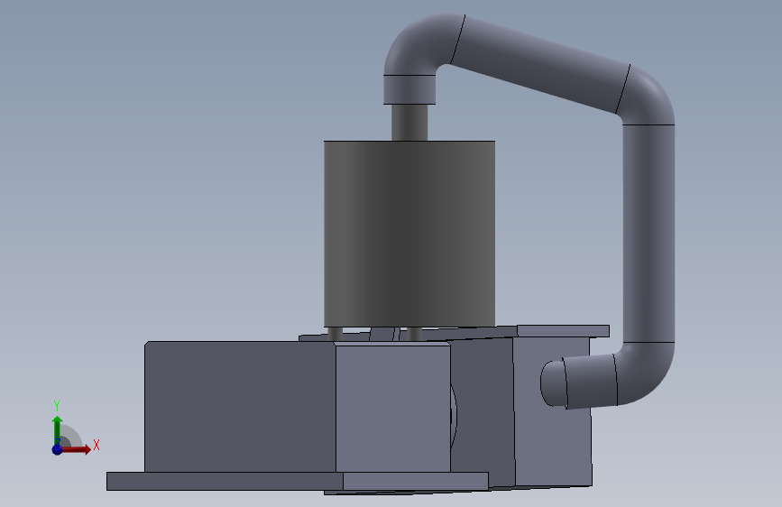Select the lower right pipe elbow bend
The image size is (782, 507).
[x=645, y=373]
